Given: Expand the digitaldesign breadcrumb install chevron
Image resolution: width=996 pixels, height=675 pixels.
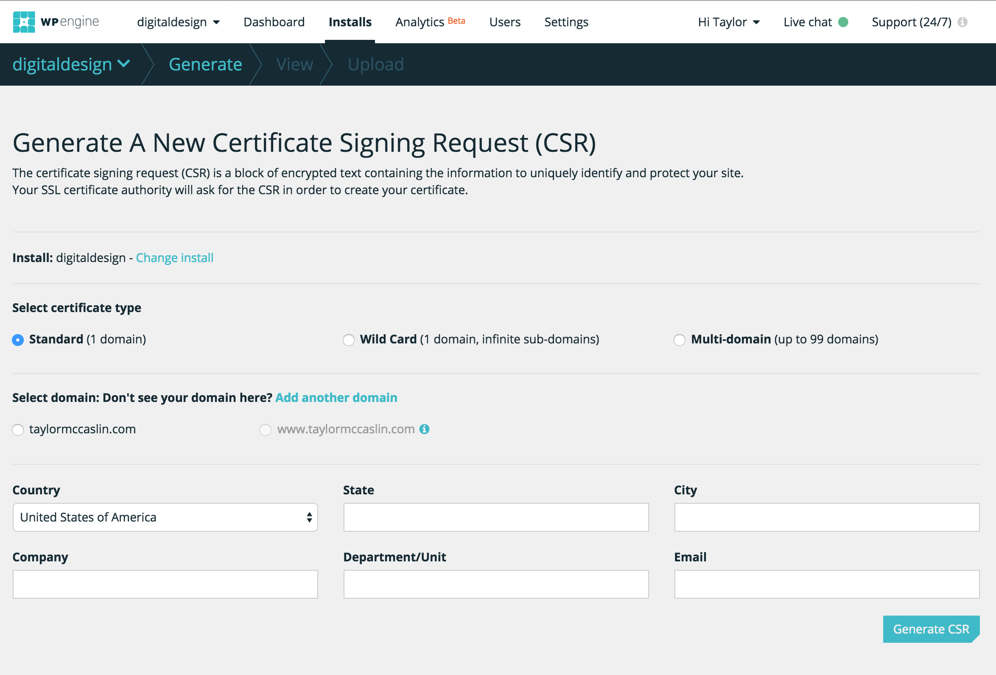Looking at the screenshot, I should [124, 64].
